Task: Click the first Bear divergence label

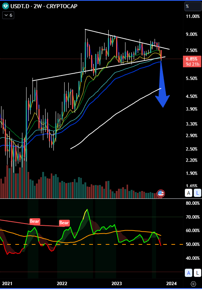Action: (x=35, y=221)
